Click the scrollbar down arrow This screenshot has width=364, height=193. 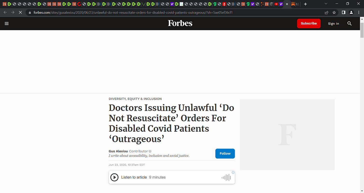362,191
